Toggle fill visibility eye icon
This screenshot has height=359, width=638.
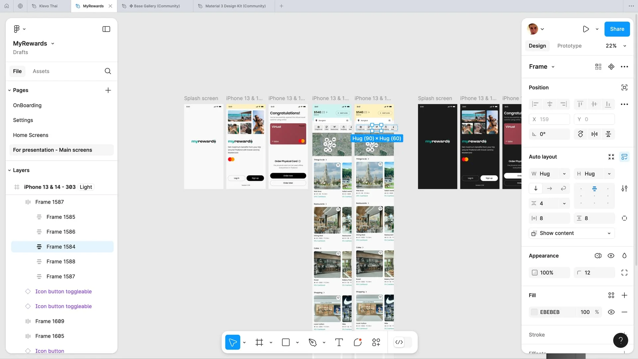611,312
